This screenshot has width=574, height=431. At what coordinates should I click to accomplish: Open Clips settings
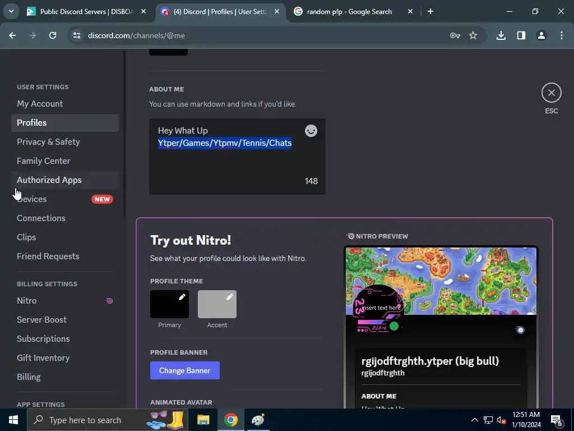tap(65, 237)
